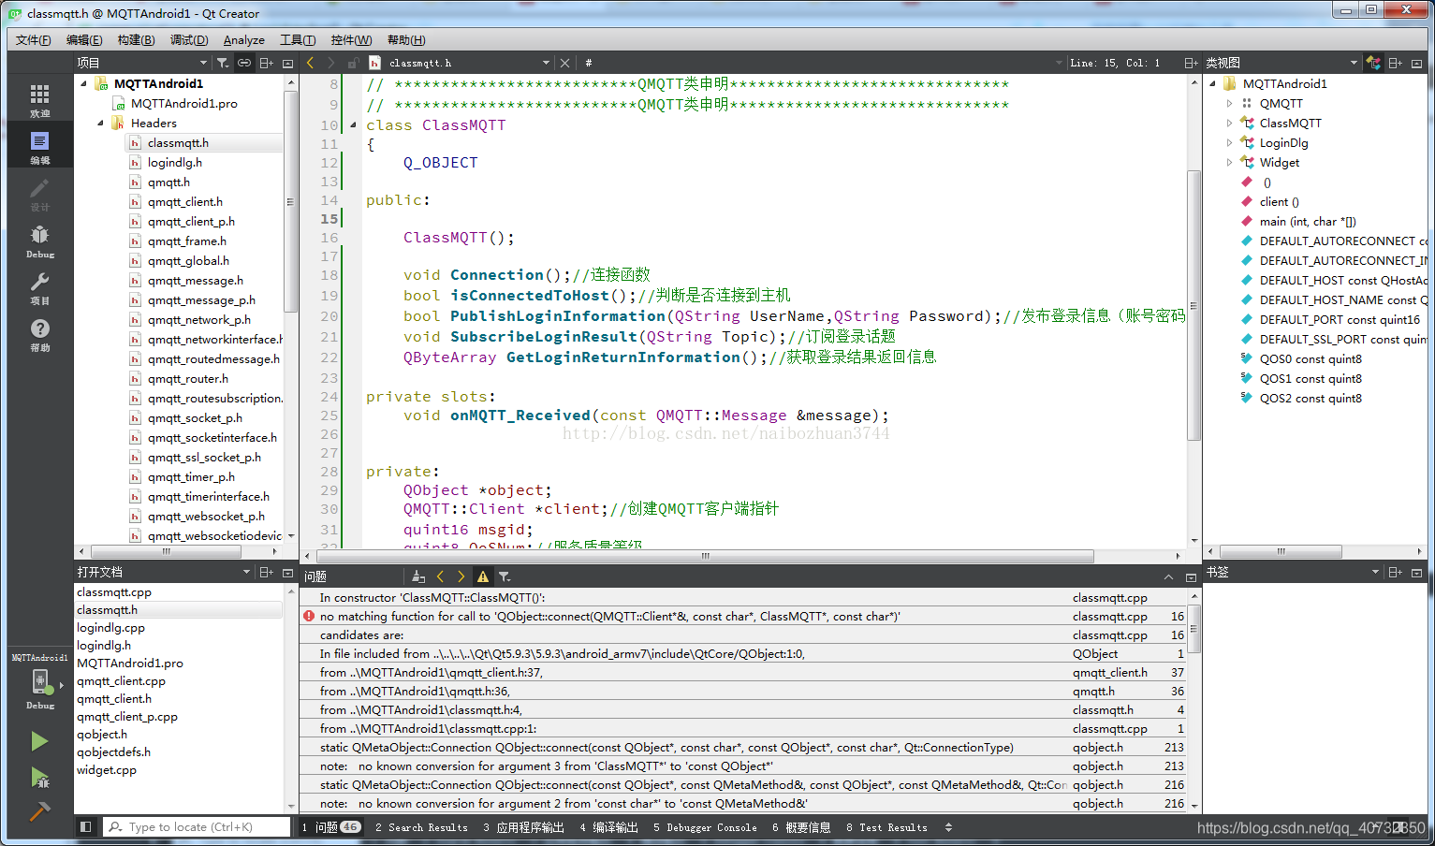1435x846 pixels.
Task: Switch to Search Results output pane
Action: tap(421, 827)
